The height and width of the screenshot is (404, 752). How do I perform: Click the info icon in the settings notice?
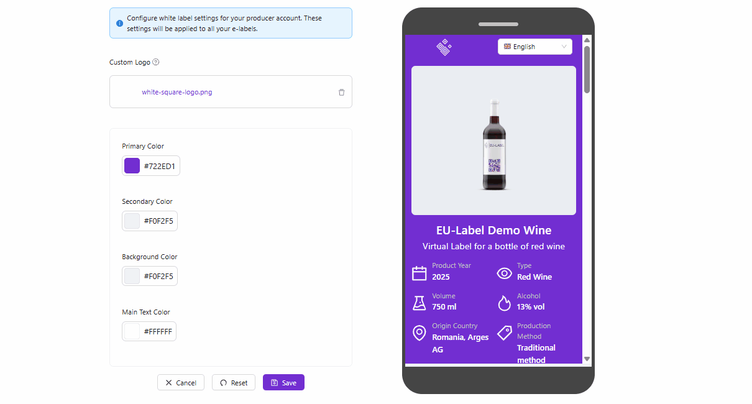[119, 23]
